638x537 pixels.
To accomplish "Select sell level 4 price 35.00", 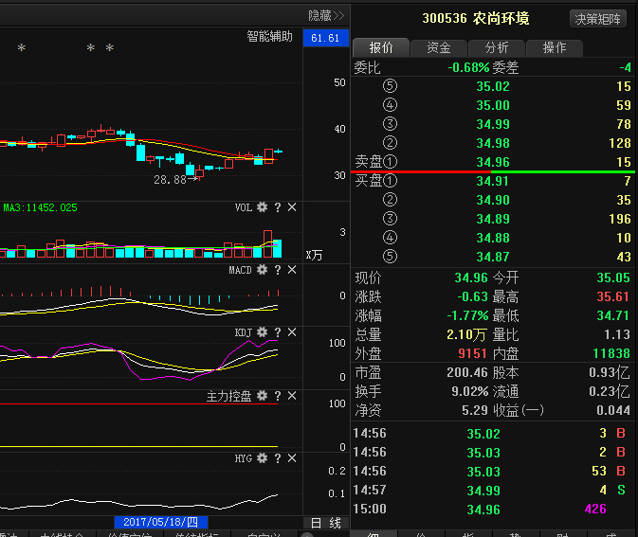I will [493, 106].
